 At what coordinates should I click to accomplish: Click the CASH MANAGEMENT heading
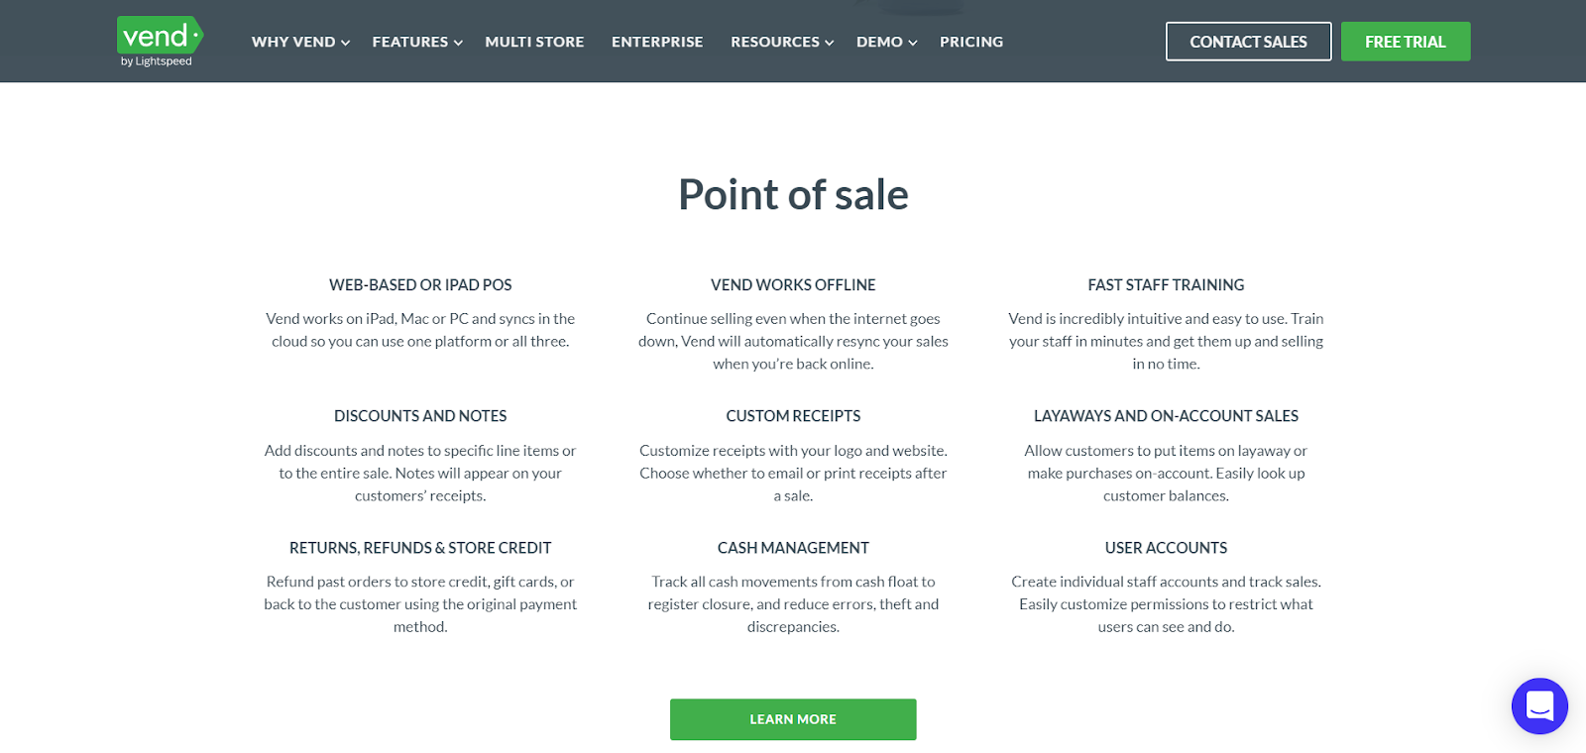792,547
